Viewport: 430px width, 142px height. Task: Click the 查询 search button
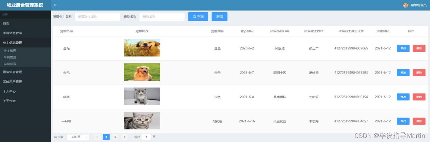coord(198,16)
